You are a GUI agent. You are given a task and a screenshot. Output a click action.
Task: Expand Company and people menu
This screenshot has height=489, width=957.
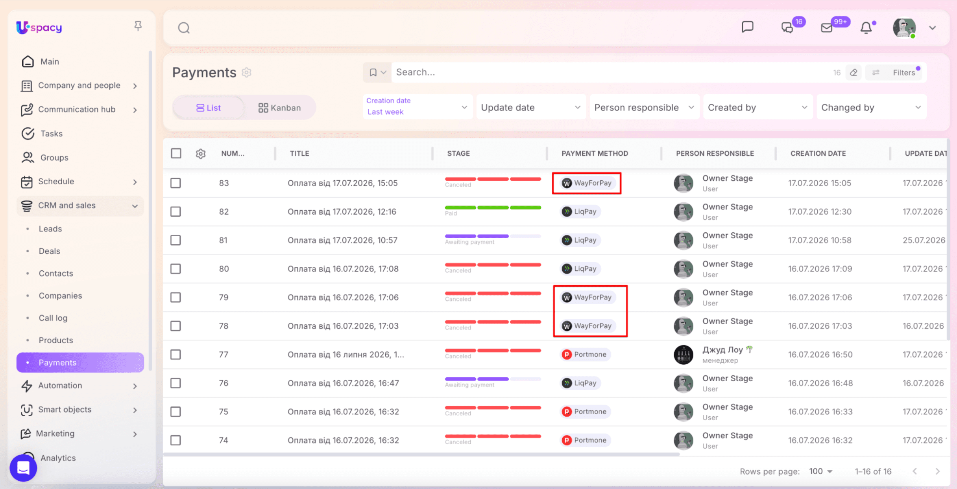point(80,86)
